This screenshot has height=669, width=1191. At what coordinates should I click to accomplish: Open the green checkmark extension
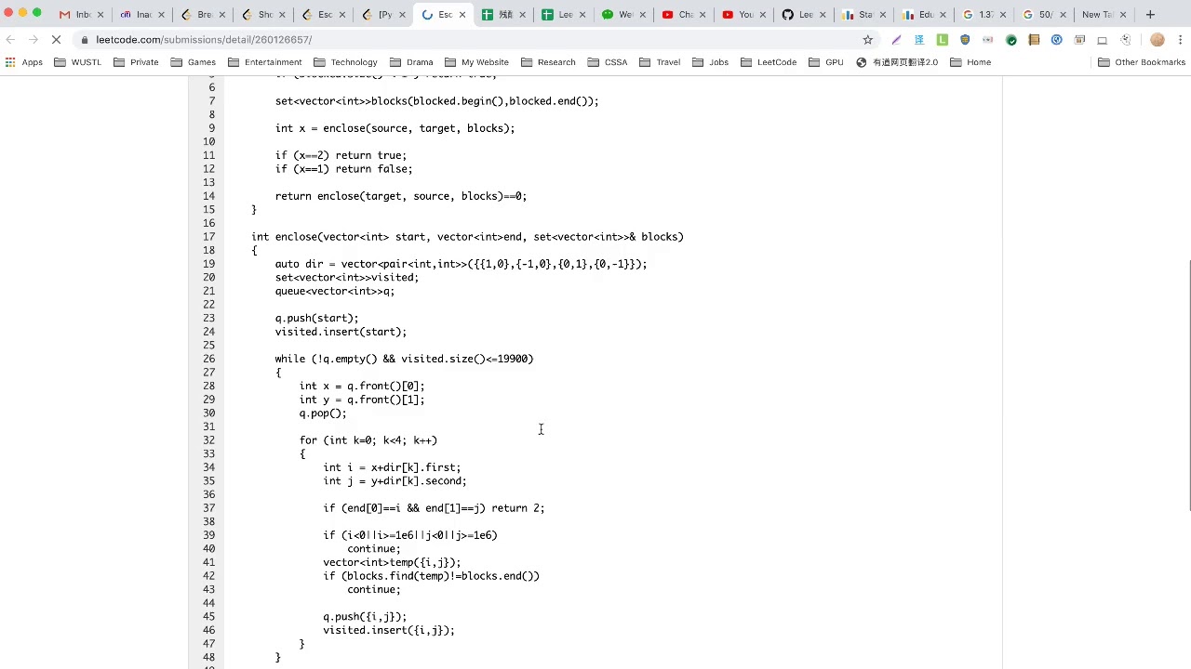tap(1010, 40)
